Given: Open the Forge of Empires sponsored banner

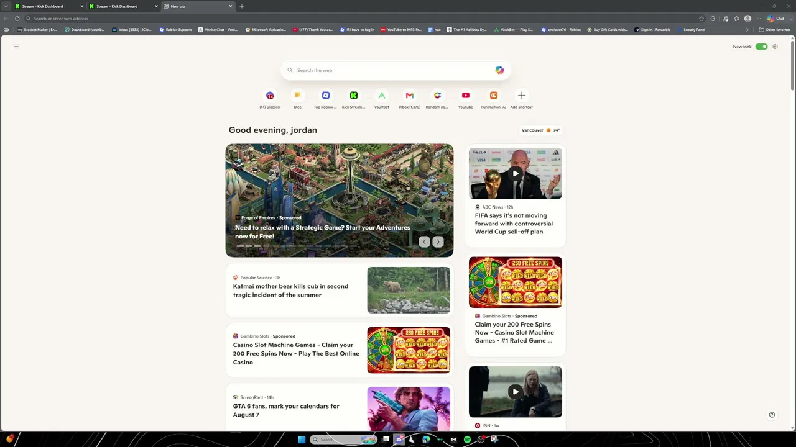Looking at the screenshot, I should [x=340, y=201].
